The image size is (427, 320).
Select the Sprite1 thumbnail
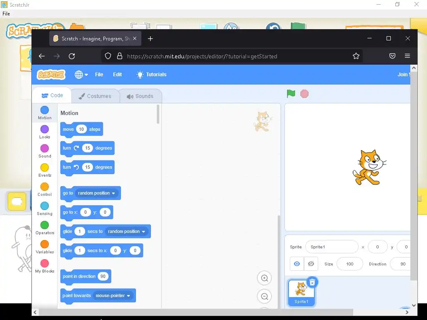point(301,293)
